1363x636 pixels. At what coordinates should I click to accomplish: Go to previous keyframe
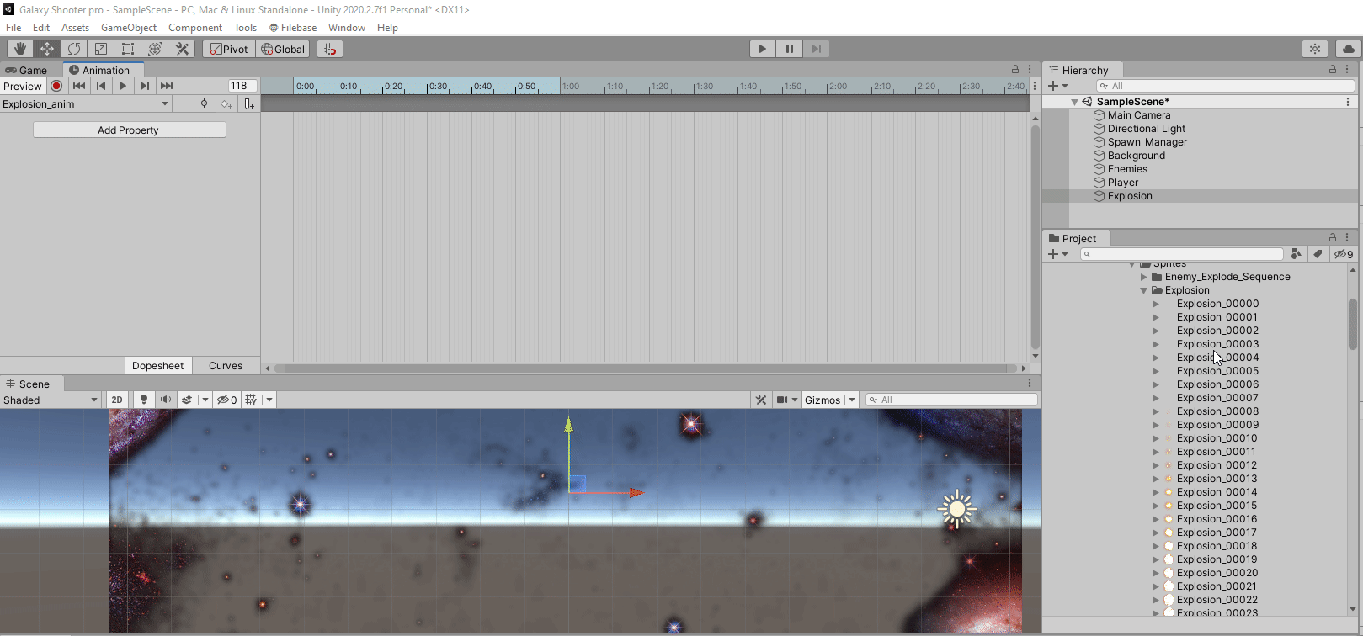coord(101,86)
